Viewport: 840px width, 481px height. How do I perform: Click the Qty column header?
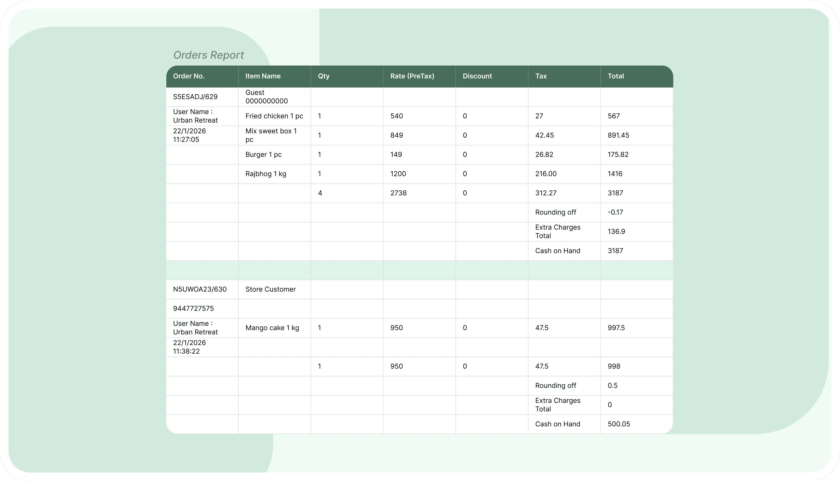coord(324,76)
